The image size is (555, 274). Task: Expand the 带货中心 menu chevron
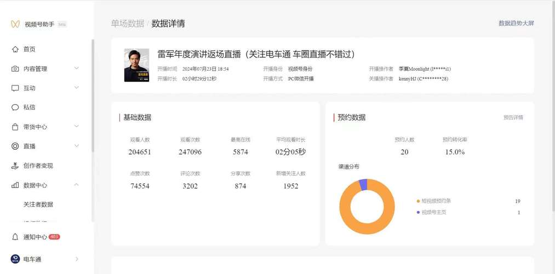[77, 126]
